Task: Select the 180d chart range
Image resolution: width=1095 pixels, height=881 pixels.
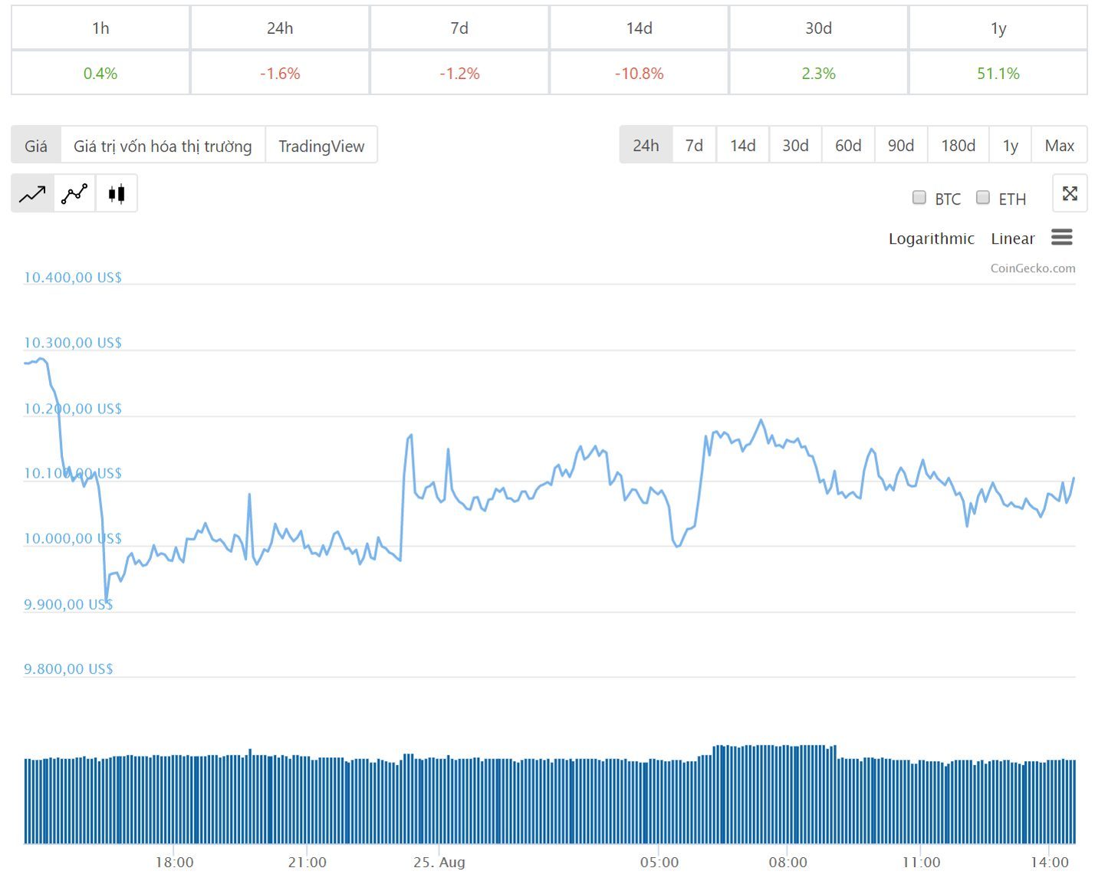Action: (959, 145)
